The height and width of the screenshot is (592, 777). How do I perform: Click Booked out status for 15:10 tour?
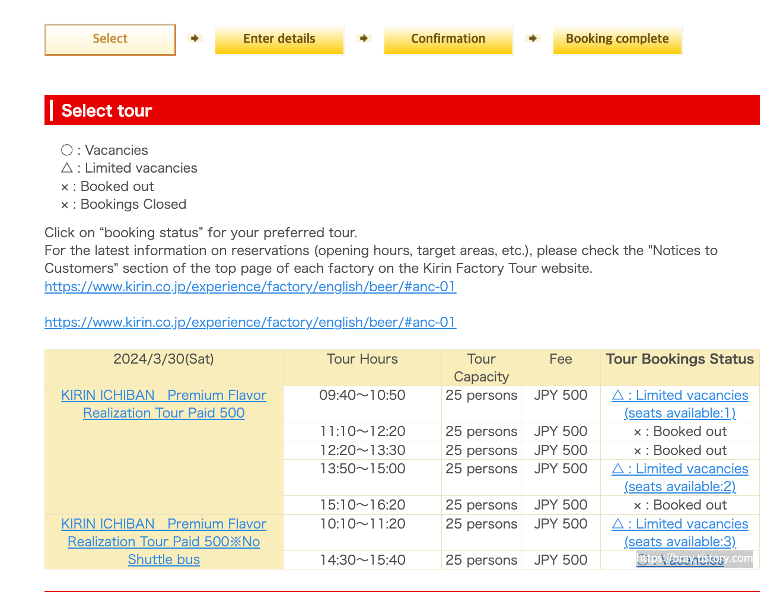click(x=680, y=505)
